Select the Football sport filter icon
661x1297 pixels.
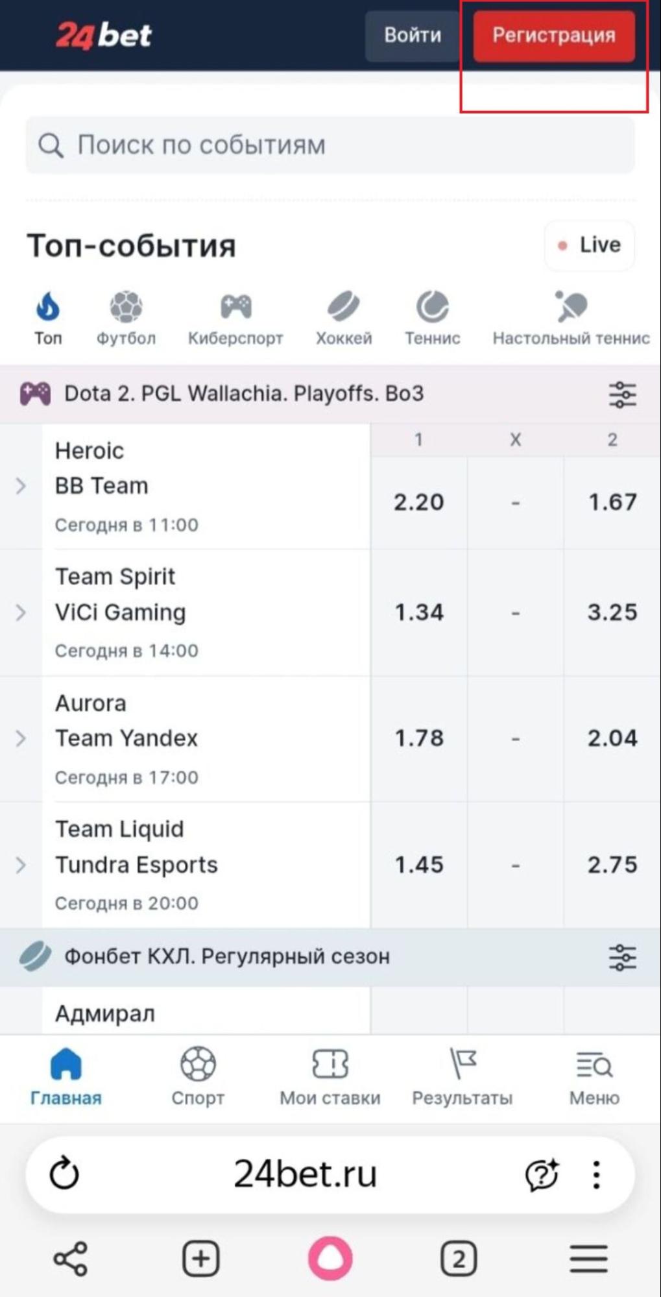click(x=126, y=307)
